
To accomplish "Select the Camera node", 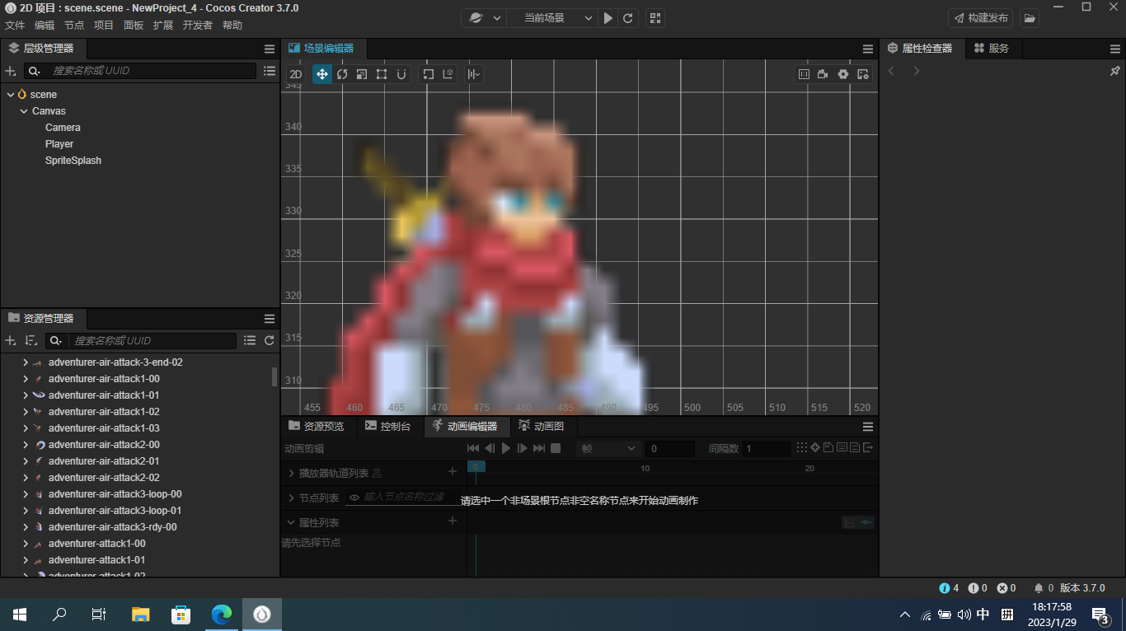I will [x=63, y=128].
